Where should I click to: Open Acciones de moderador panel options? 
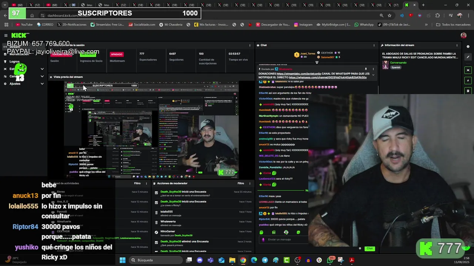[x=250, y=183]
